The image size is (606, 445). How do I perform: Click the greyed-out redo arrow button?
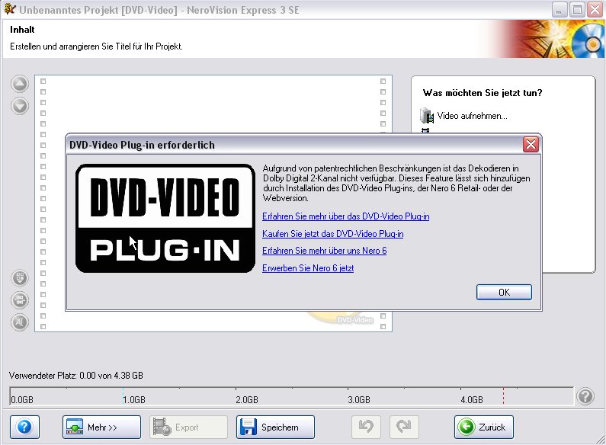tap(404, 427)
